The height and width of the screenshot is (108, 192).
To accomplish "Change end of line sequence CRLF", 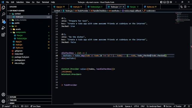I will [x=142, y=106].
